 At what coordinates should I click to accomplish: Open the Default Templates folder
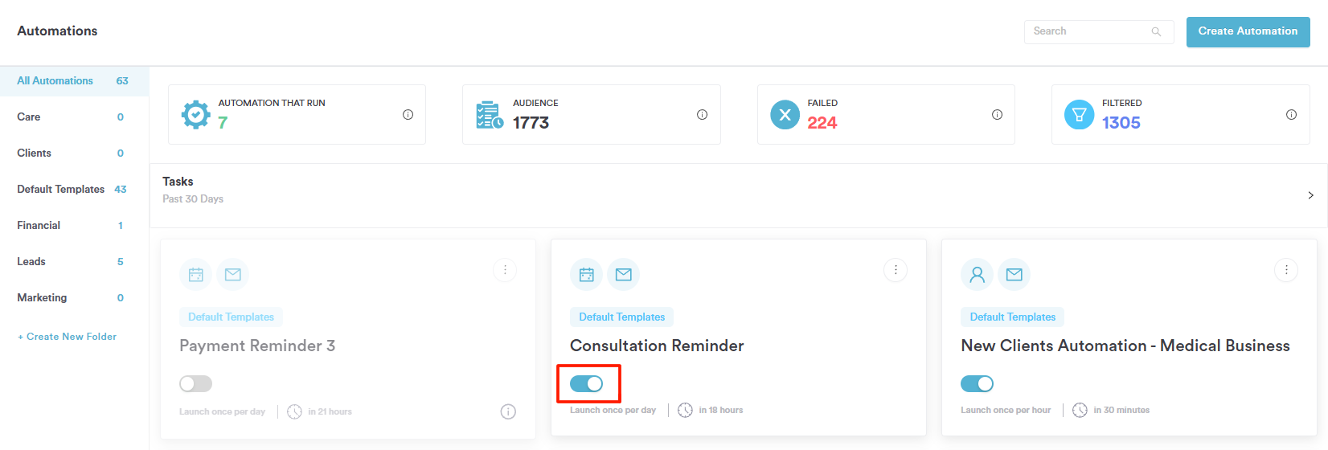(x=61, y=190)
